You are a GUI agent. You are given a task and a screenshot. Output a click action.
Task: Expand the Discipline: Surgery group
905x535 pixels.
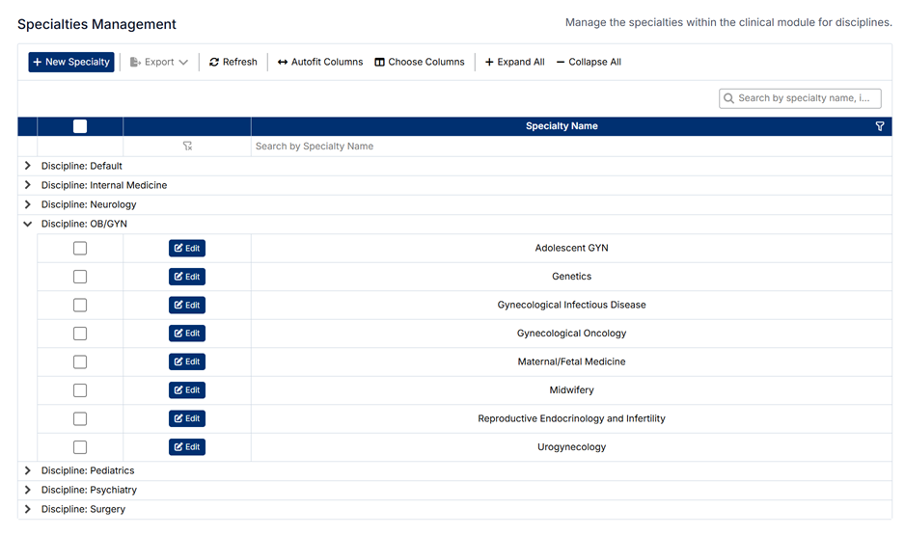tap(28, 509)
